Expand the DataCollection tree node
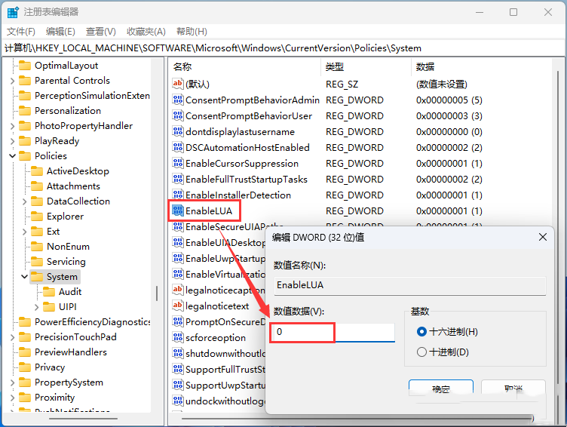Screen dimensions: 567x427 [25, 201]
